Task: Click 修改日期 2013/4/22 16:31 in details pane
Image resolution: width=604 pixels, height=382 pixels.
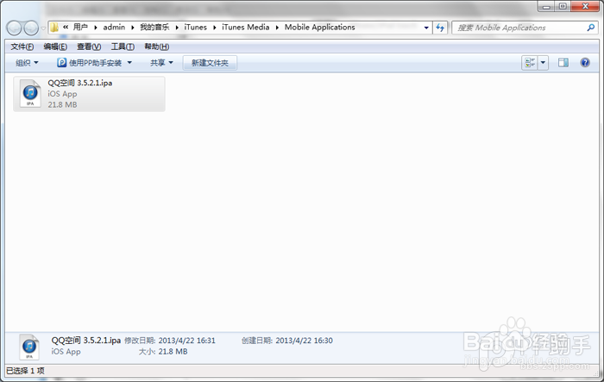Action: pos(170,341)
